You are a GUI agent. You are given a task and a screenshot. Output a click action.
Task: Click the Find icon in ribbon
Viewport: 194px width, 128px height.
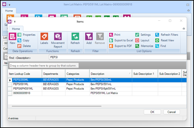click(157, 46)
